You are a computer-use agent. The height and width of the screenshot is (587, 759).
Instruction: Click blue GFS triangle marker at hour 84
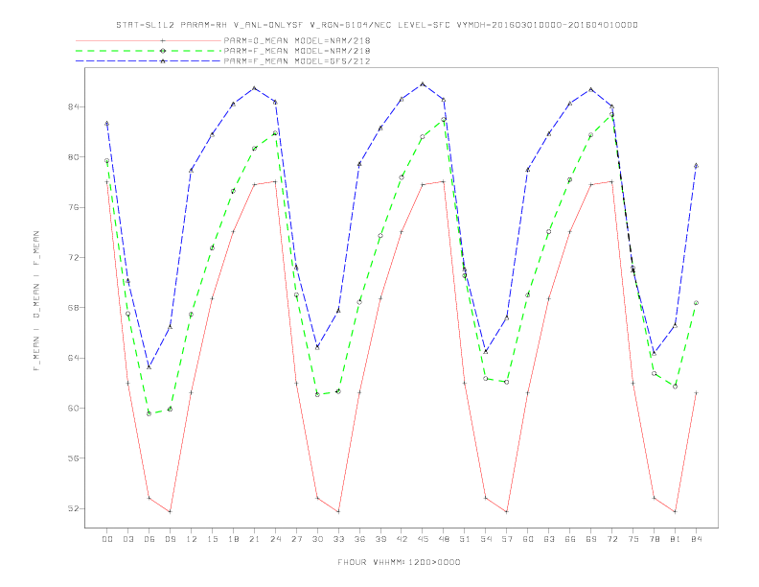[x=696, y=166]
